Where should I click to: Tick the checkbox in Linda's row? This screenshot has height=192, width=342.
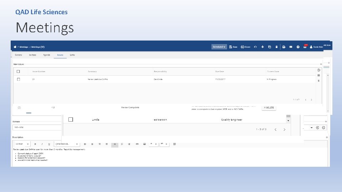[71, 119]
